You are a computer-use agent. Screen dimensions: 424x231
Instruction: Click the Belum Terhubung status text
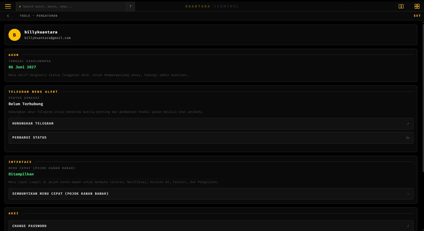click(x=26, y=104)
